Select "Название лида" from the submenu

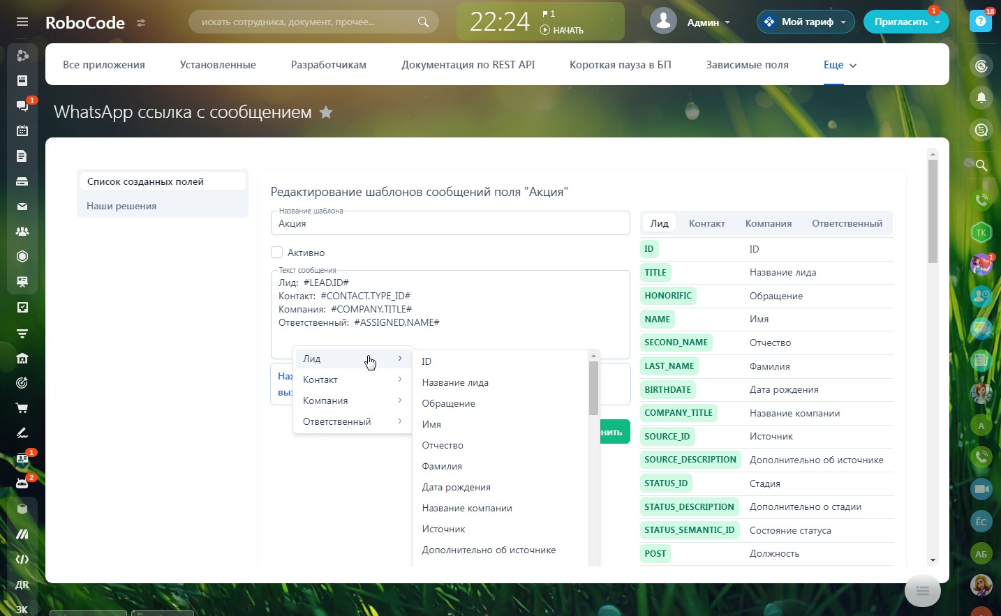[455, 382]
